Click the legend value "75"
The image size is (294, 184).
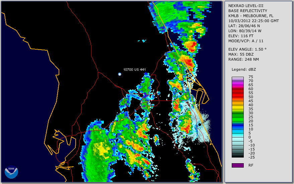251,77
